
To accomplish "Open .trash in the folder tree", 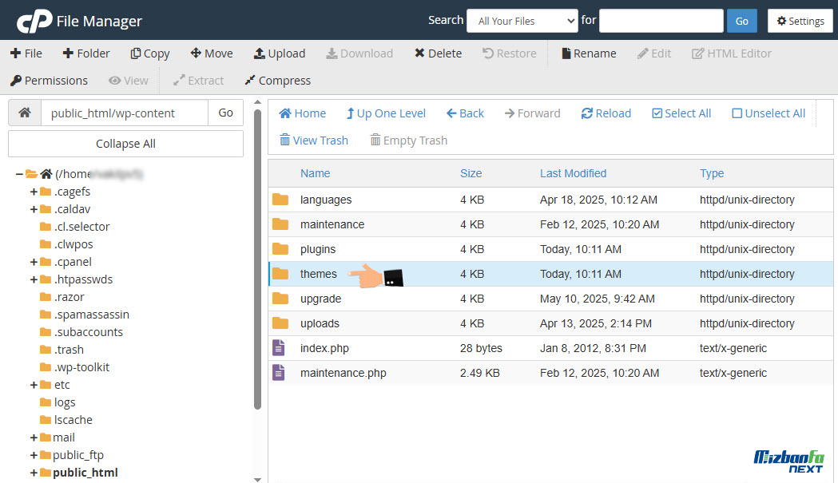I will coord(69,350).
